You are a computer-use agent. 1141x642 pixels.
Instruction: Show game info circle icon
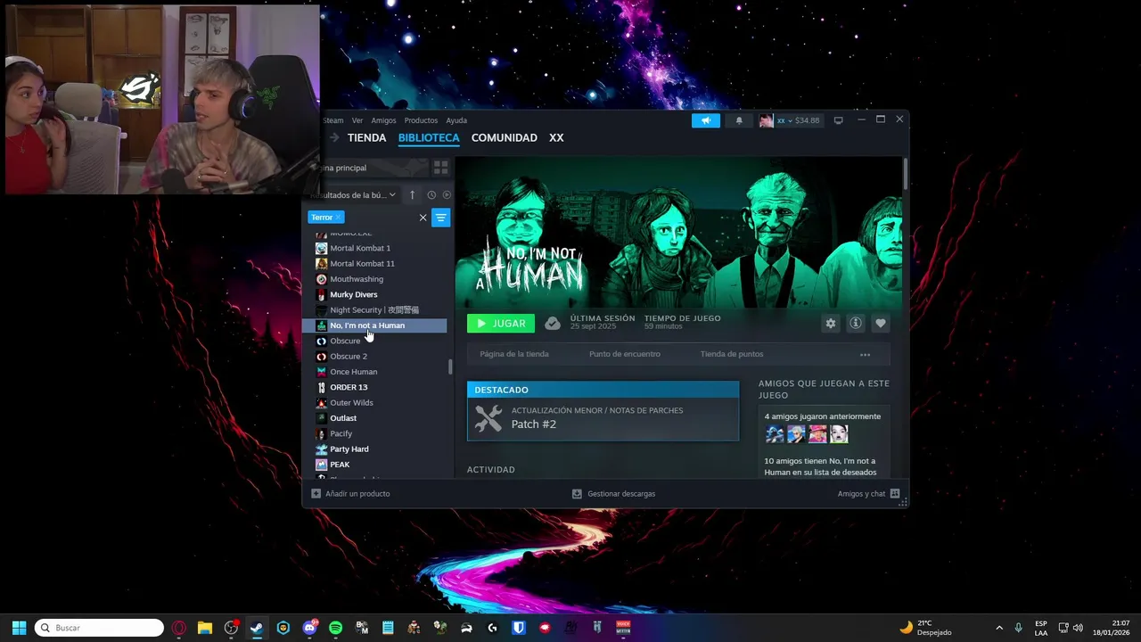point(856,324)
